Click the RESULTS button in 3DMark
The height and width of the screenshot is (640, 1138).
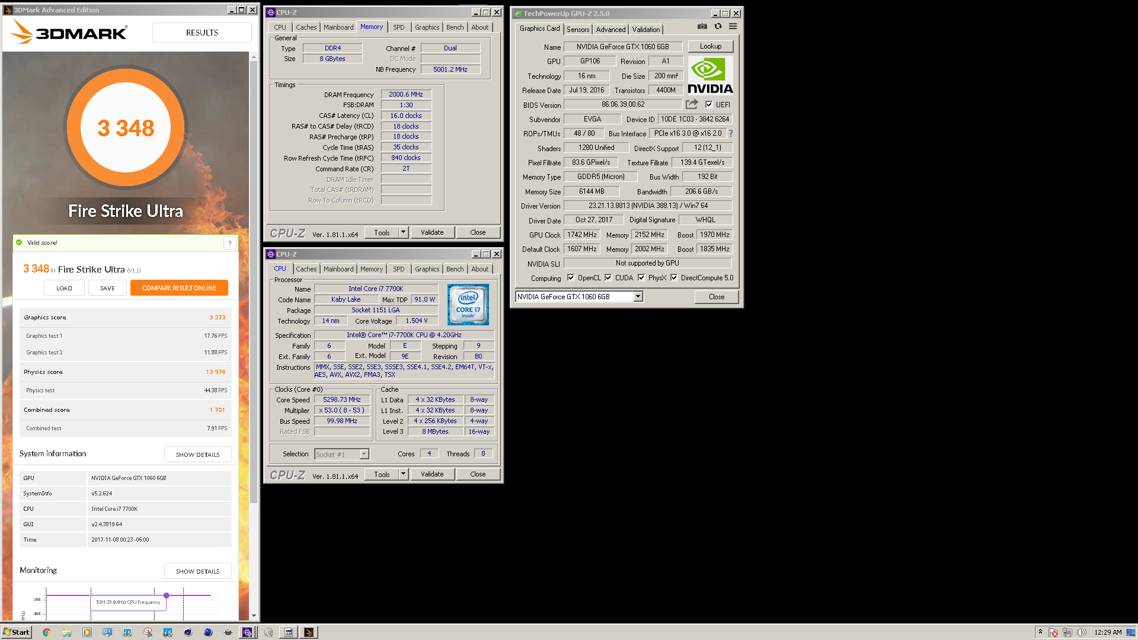click(x=202, y=33)
